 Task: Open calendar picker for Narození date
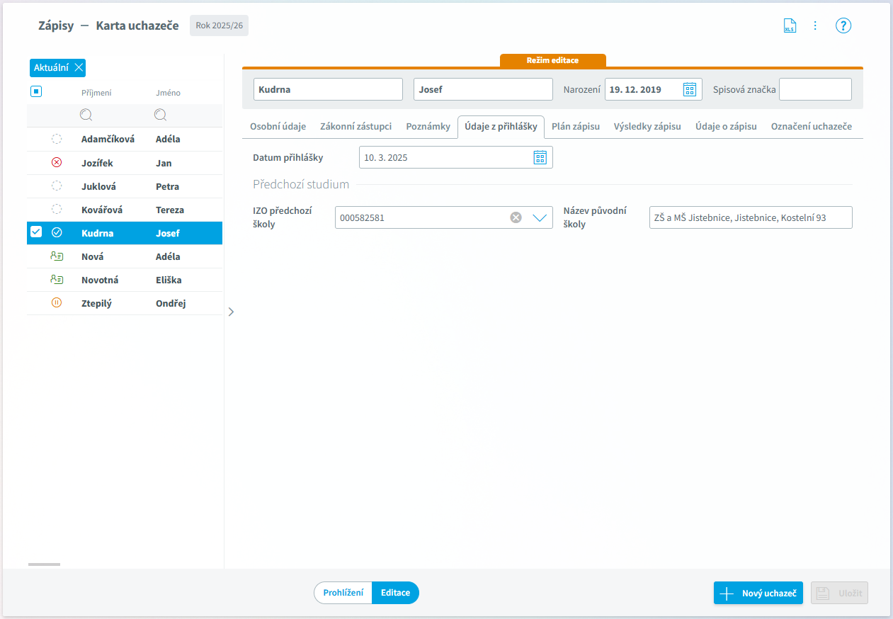[x=689, y=89]
